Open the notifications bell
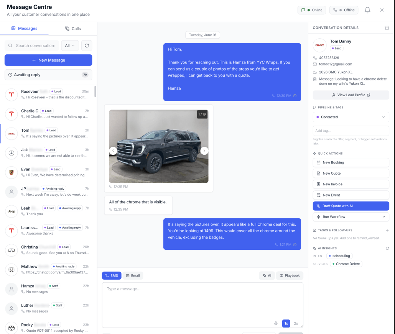 click(367, 10)
